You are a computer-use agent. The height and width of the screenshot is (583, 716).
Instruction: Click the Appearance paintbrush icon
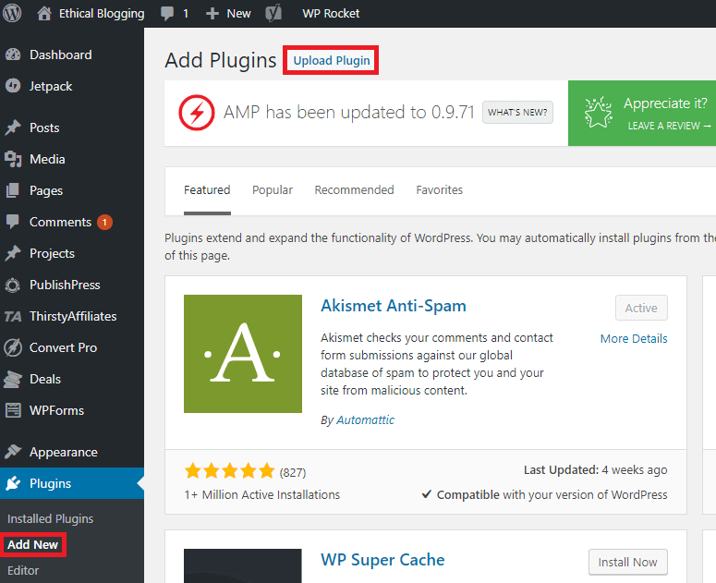(x=13, y=452)
